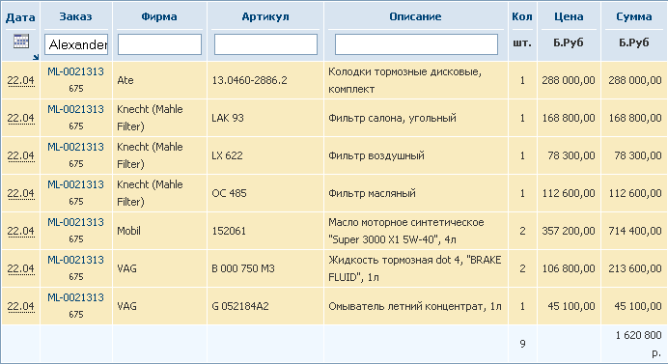
Task: Select article number G 052184A2
Action: point(240,306)
